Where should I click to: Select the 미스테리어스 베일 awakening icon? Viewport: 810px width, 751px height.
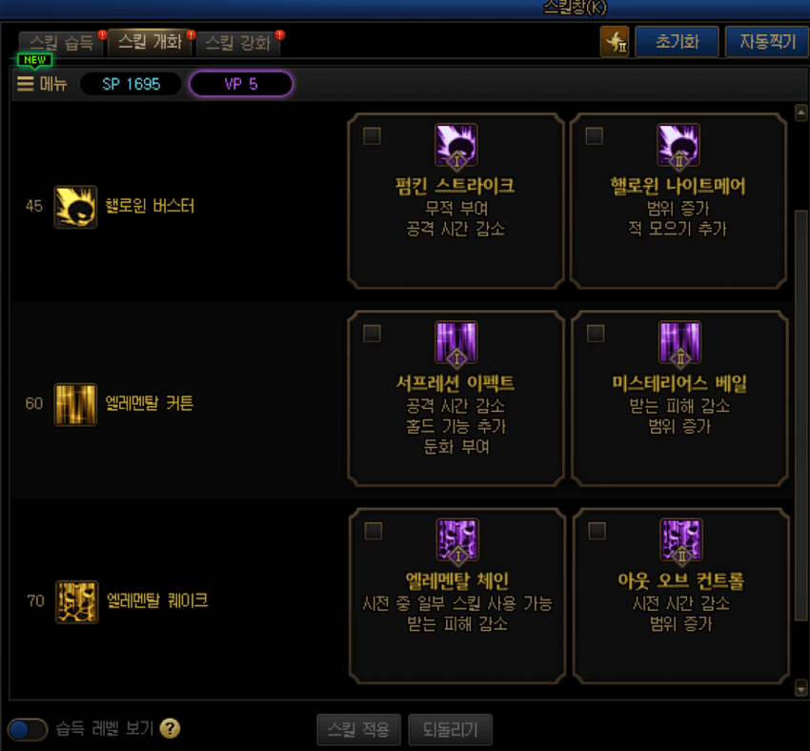[679, 342]
